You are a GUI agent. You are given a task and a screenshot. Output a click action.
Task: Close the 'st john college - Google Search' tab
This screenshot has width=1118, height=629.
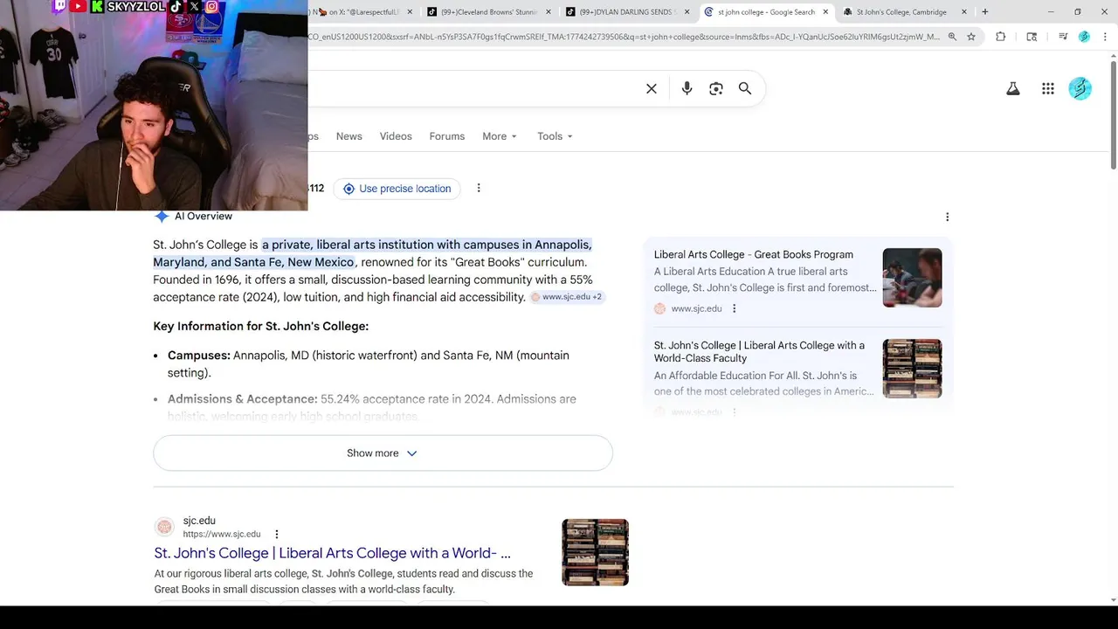[825, 12]
